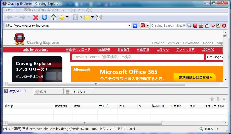Click the move-up arrow in the download panel
The width and height of the screenshot is (231, 134).
212,99
